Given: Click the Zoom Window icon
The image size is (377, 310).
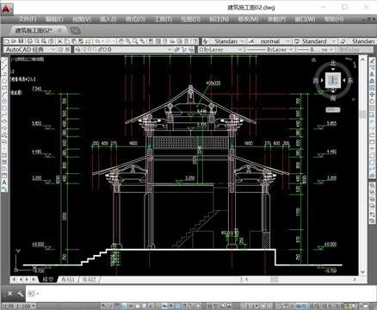Looking at the screenshot, I should pyautogui.click(x=135, y=41).
